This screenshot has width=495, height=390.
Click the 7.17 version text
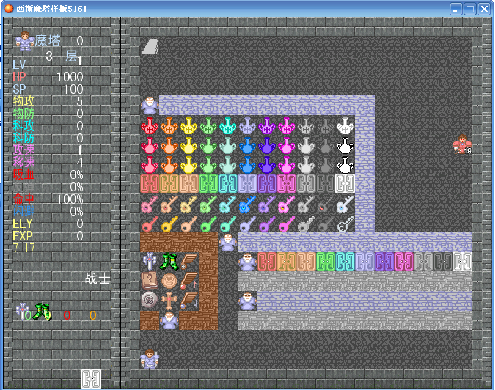(24, 248)
